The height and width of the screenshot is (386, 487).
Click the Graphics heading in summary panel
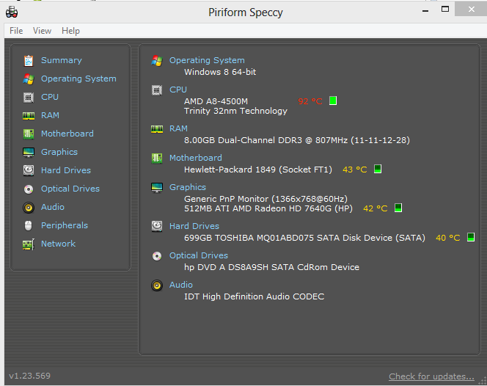click(188, 187)
